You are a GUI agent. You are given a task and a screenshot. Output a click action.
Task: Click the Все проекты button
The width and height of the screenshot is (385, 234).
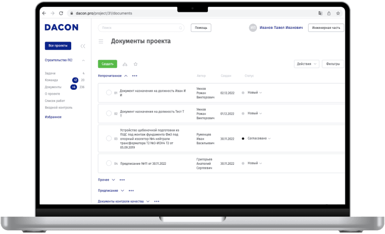[58, 46]
